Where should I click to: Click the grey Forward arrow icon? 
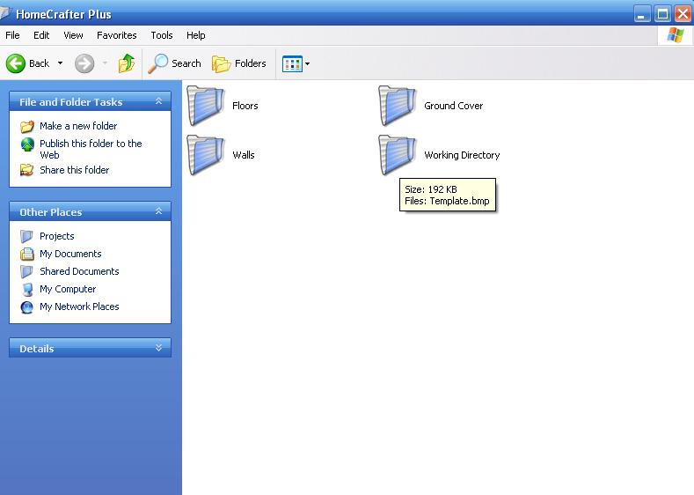click(x=84, y=63)
